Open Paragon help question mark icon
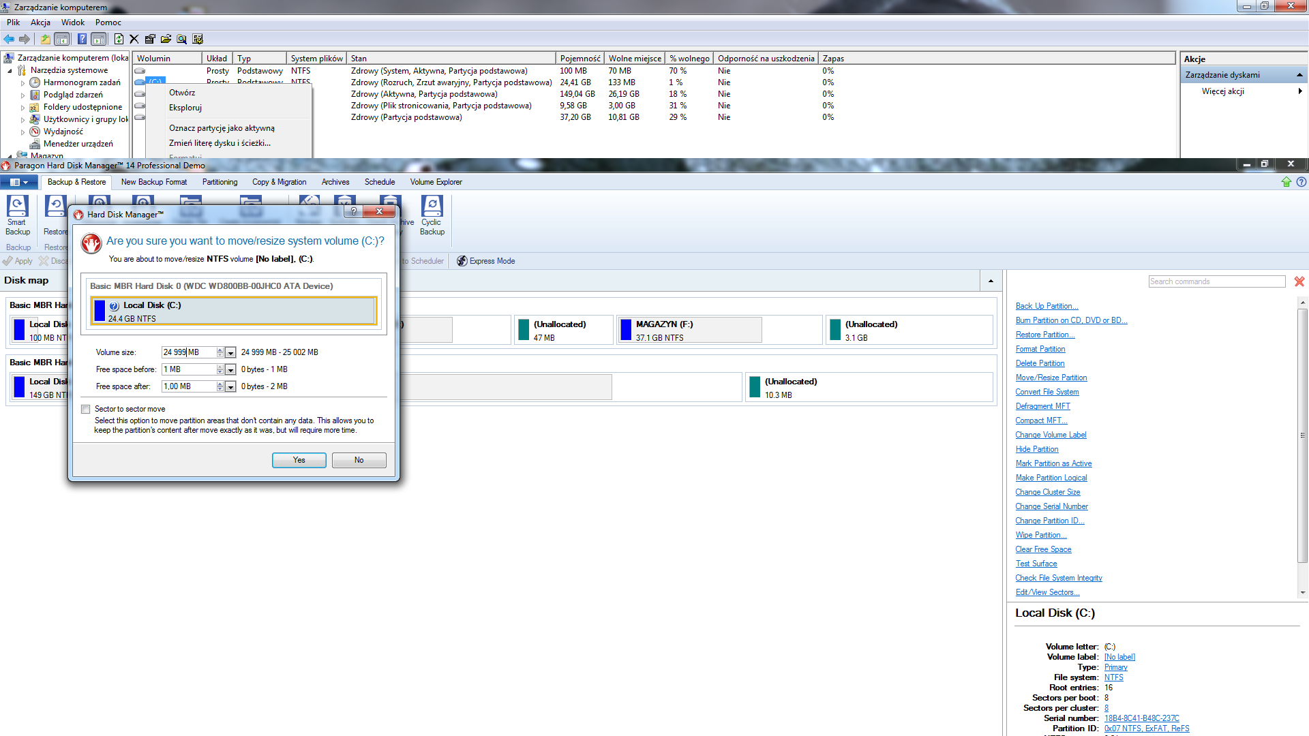The height and width of the screenshot is (736, 1309). point(1302,182)
